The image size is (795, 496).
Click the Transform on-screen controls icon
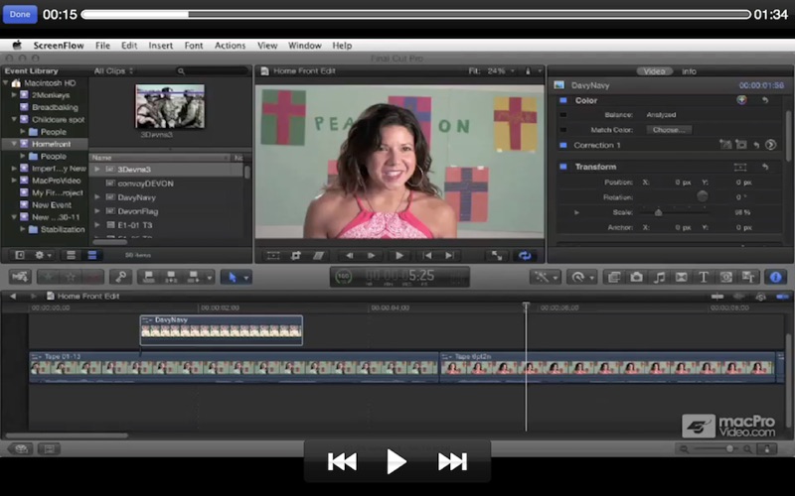(x=739, y=167)
